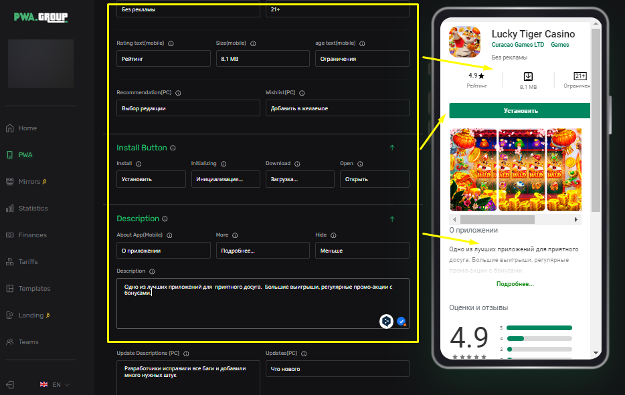
Task: Click the Templates sidebar icon
Action: (10, 288)
